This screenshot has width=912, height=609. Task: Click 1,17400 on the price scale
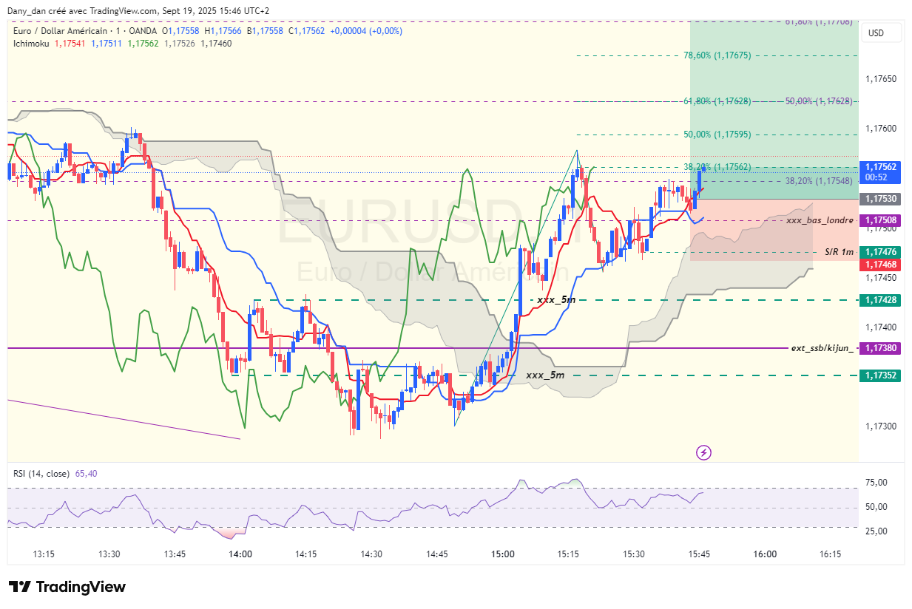click(881, 327)
